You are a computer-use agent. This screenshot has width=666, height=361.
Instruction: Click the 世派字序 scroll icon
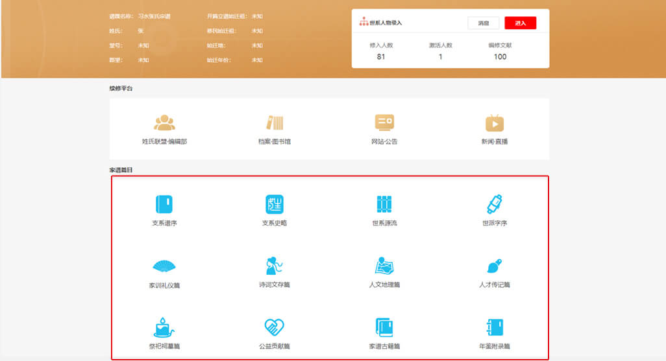click(495, 204)
